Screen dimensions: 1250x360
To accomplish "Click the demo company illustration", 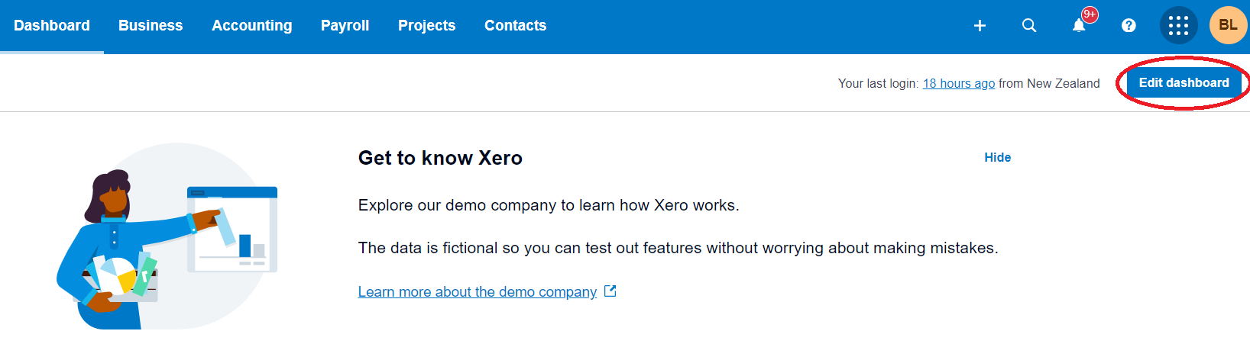I will (168, 236).
